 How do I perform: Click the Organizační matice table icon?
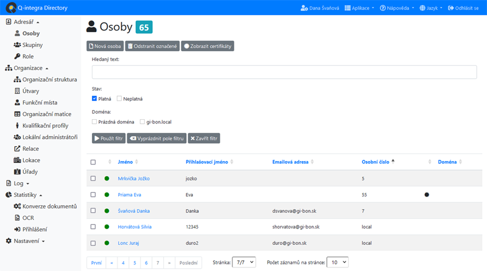point(18,114)
